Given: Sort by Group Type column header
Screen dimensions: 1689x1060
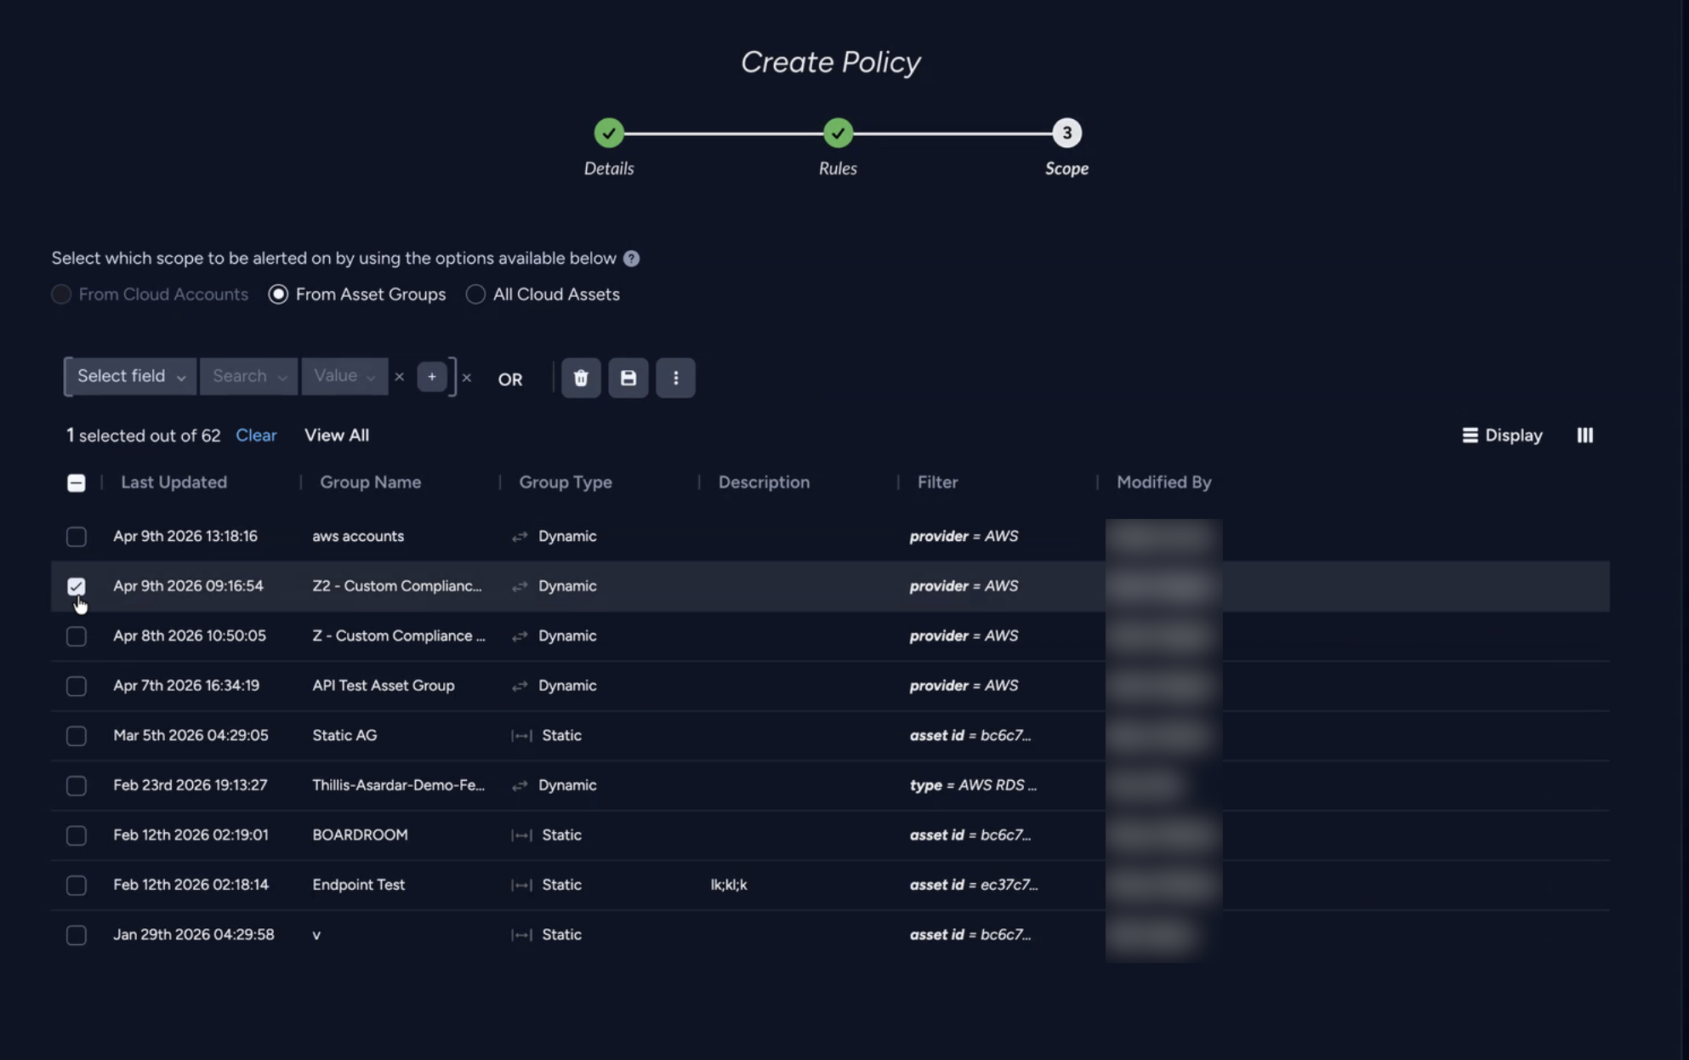Looking at the screenshot, I should click(x=566, y=482).
